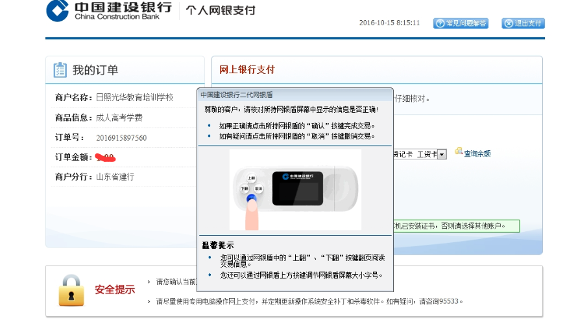Select product info 成人高考学费
Image resolution: width=578 pixels, height=331 pixels.
(x=119, y=118)
